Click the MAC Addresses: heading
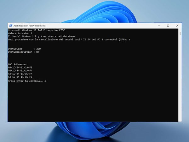This screenshot has width=189, height=142. click(x=18, y=64)
